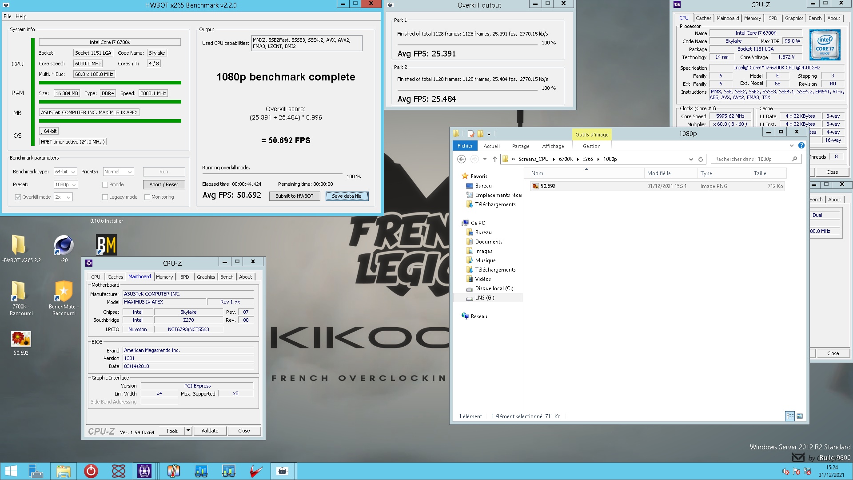Open the Overkill 2x multiplier dropdown
Image resolution: width=853 pixels, height=480 pixels.
coord(63,197)
